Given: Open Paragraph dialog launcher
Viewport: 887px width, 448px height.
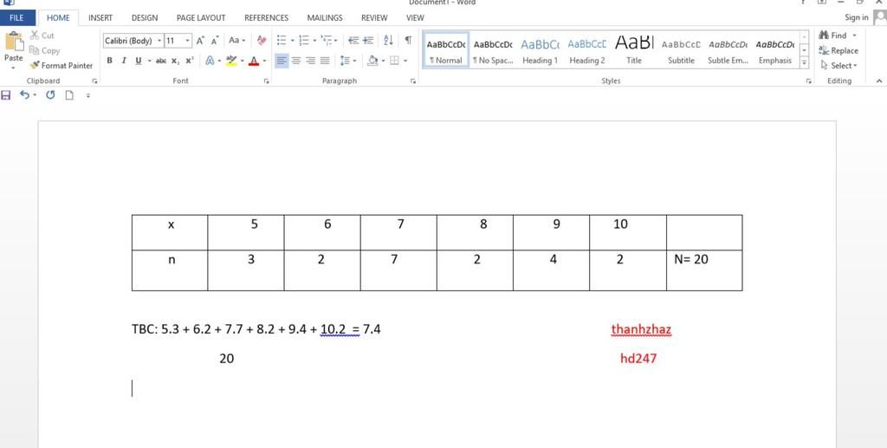Looking at the screenshot, I should click(413, 82).
